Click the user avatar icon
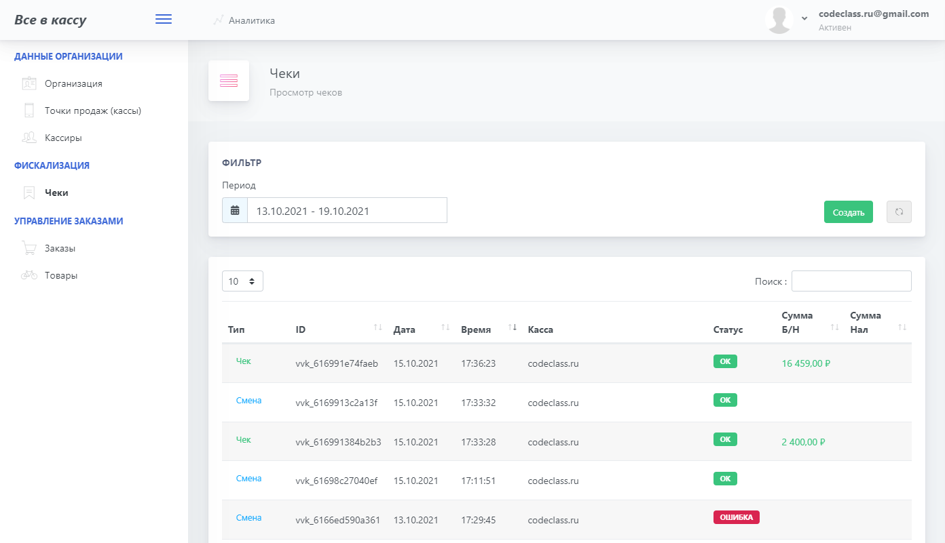This screenshot has width=945, height=543. [779, 20]
